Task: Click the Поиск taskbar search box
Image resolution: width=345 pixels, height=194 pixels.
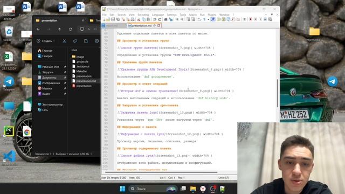Action: click(x=153, y=189)
